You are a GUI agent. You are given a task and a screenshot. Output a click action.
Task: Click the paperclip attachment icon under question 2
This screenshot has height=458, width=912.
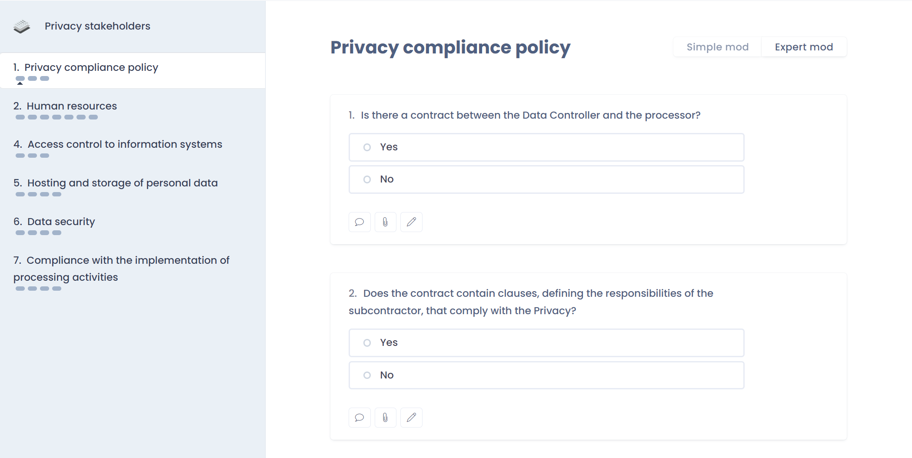385,418
